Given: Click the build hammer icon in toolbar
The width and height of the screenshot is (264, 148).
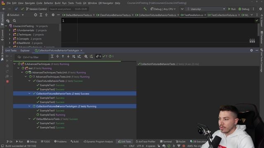Looking at the screenshot, I should point(145,9).
